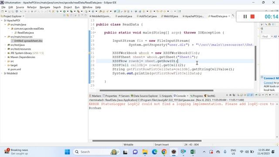
Task: Open the Run configurations dropdown arrow
Action: [68, 11]
